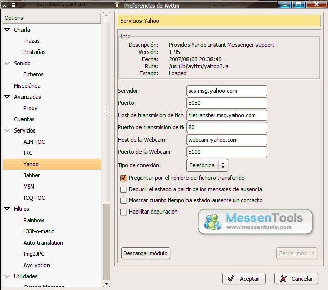
Task: Select Pestañas in options tree
Action: tap(34, 52)
